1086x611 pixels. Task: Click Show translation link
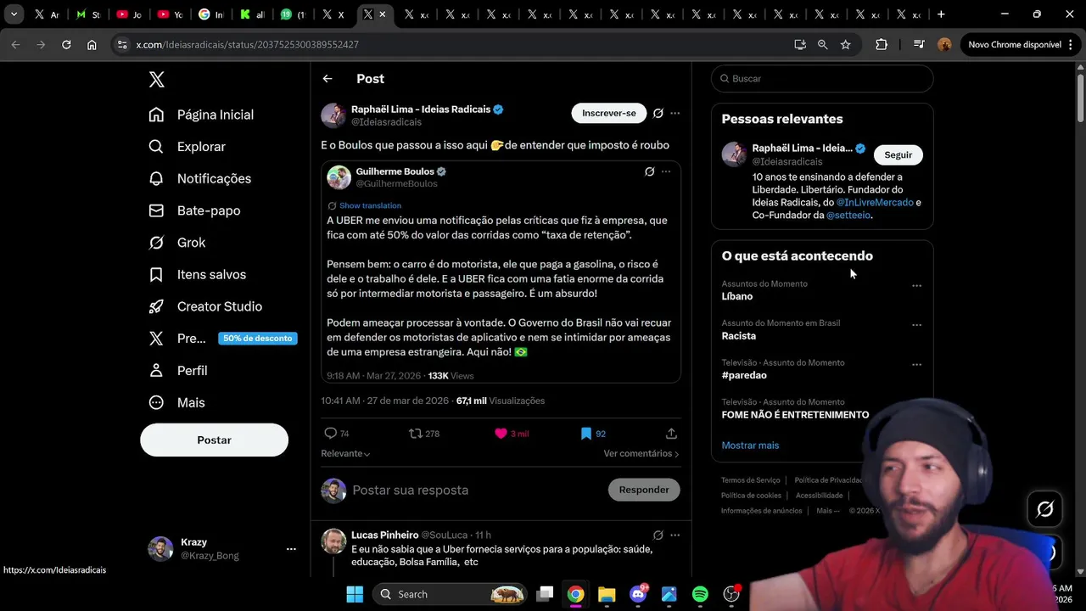[370, 205]
